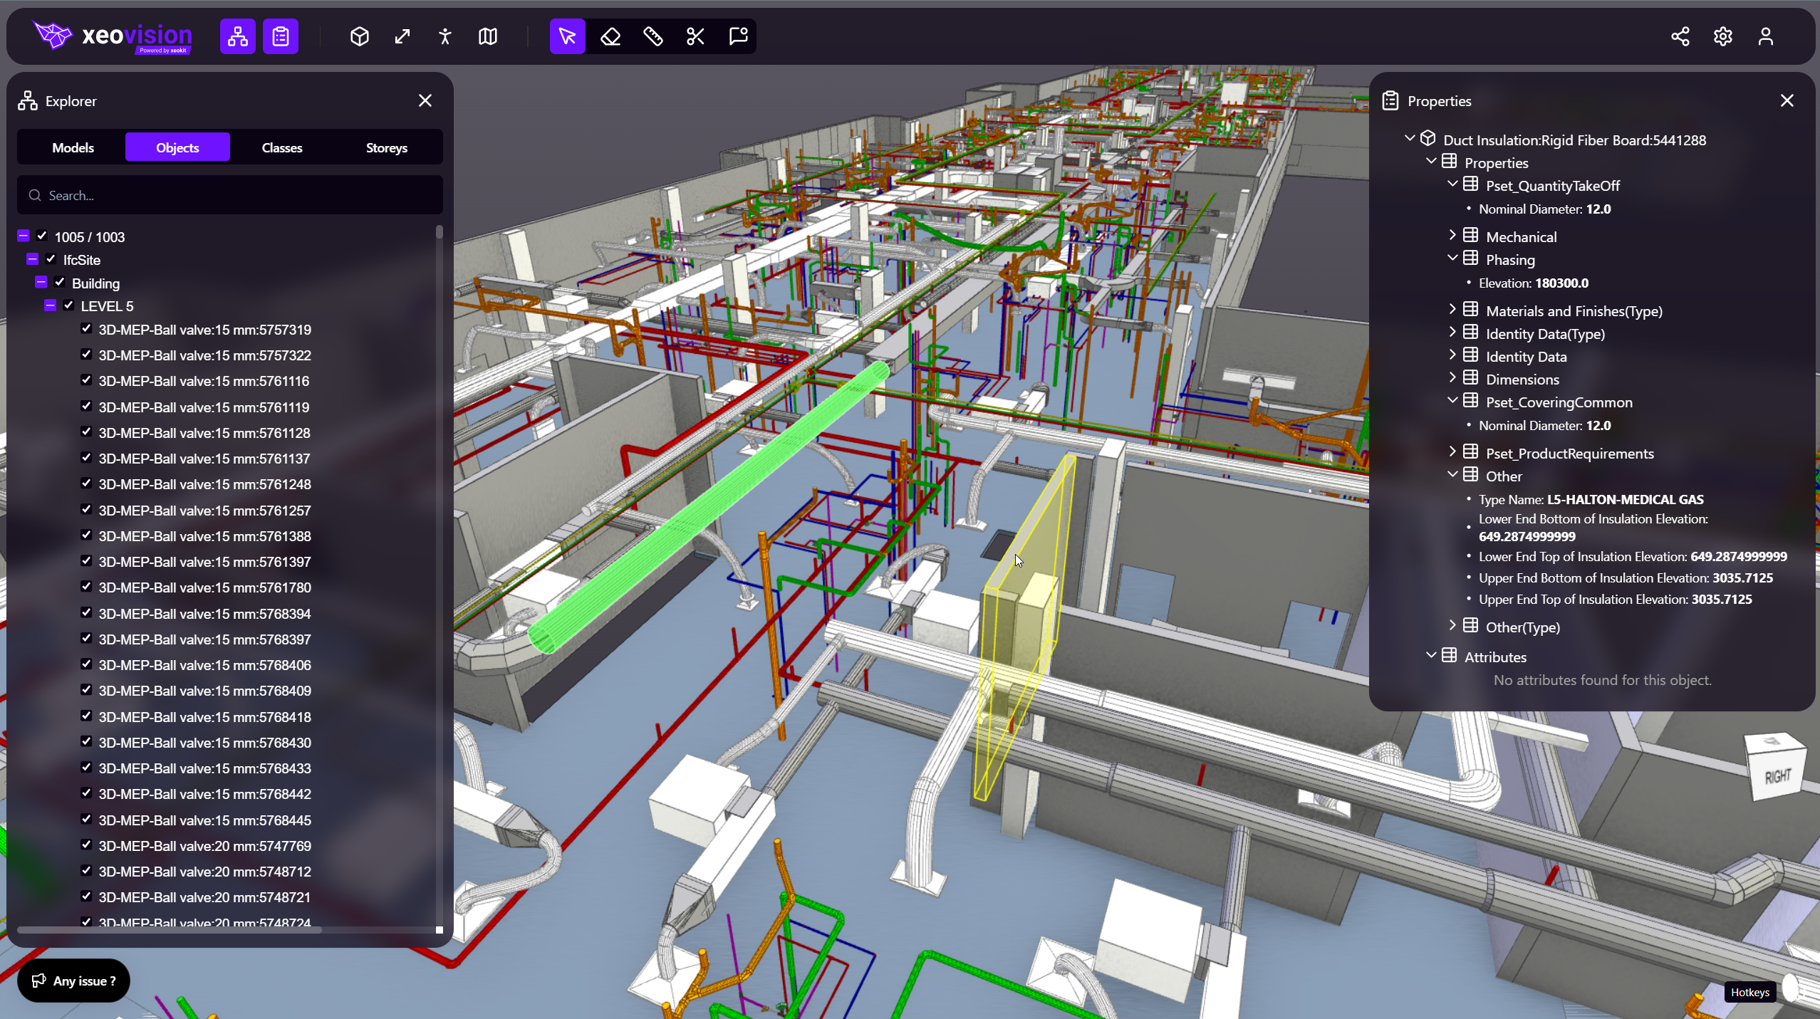Image resolution: width=1820 pixels, height=1019 pixels.
Task: Expand the Dimensions property group
Action: pos(1452,378)
